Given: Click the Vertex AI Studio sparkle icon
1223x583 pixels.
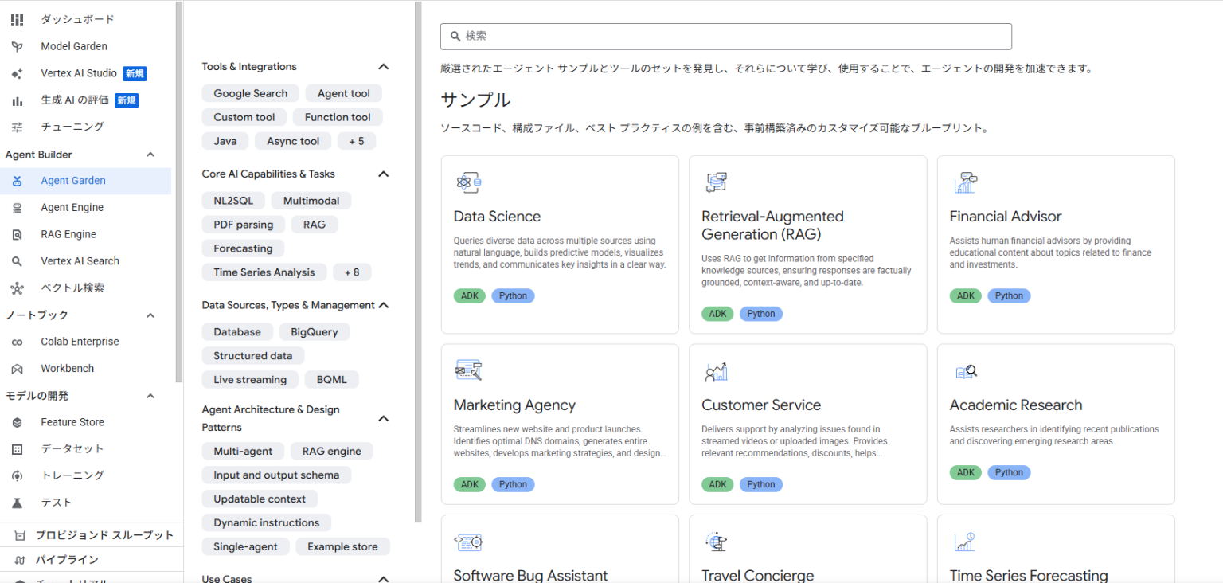Looking at the screenshot, I should 17,73.
